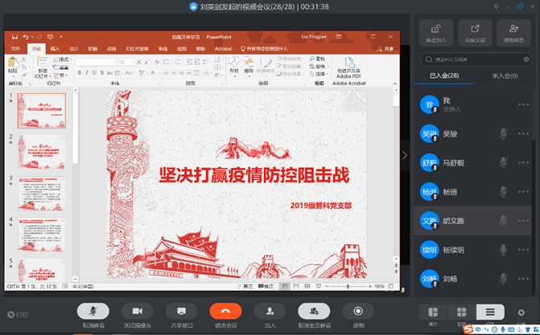Click the participant search field
The width and height of the screenshot is (540, 335).
[476, 59]
